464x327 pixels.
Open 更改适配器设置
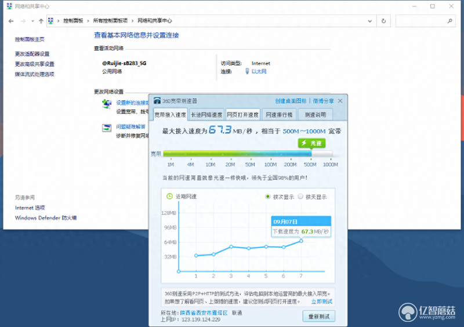point(32,54)
